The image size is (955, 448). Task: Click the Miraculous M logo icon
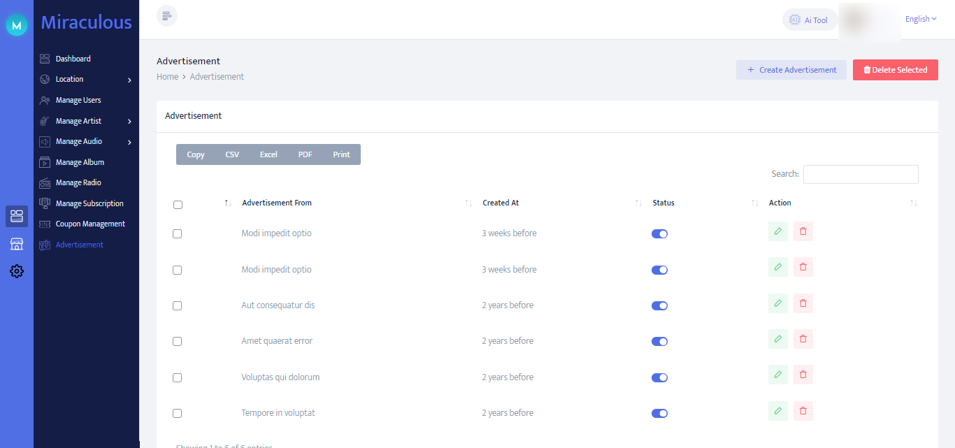[17, 25]
